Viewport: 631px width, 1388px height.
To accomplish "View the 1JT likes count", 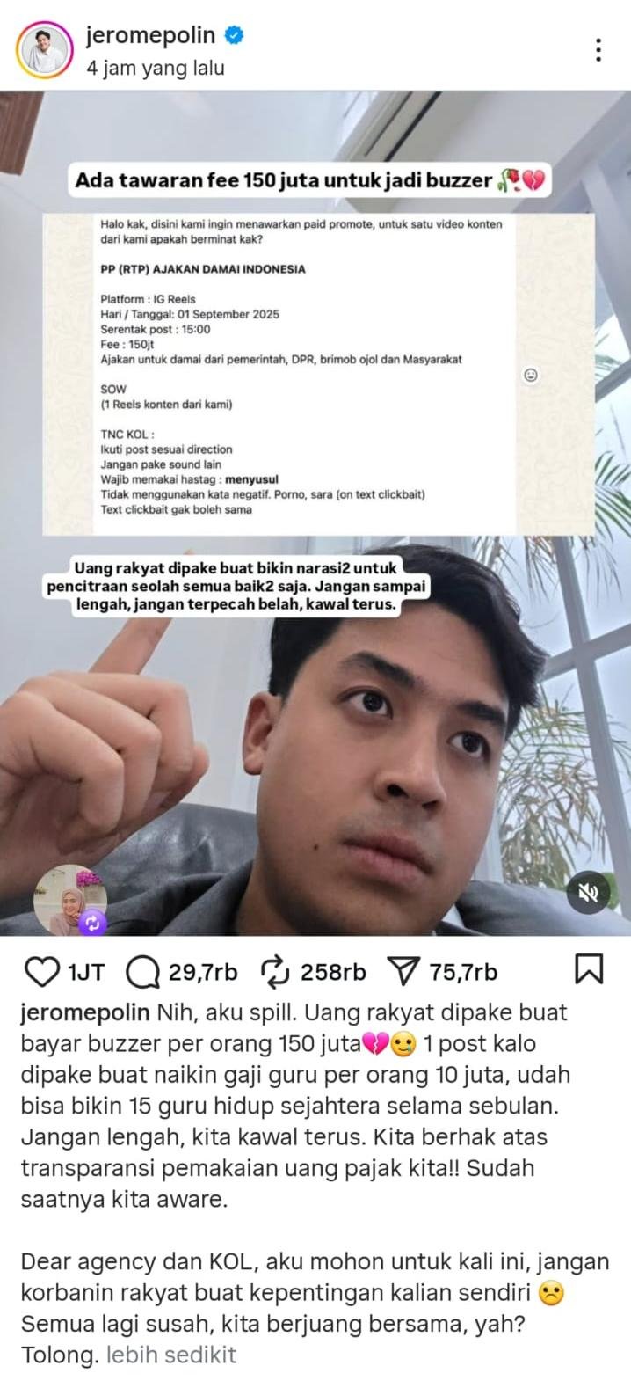I will coord(85,972).
